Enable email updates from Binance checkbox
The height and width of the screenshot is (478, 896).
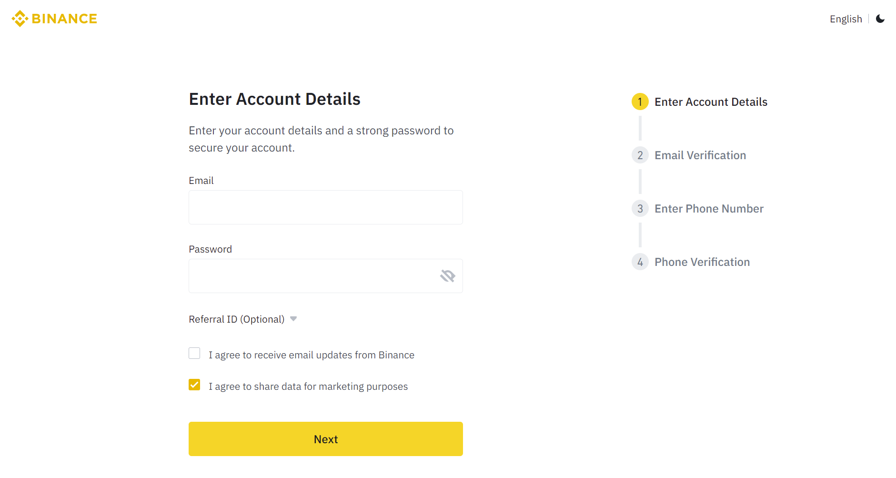click(194, 353)
